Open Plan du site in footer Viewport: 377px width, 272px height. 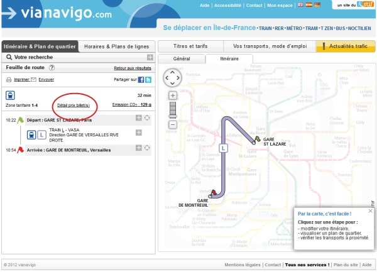click(346, 265)
